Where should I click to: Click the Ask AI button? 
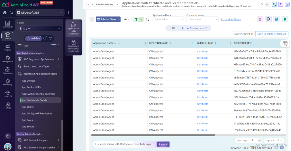click(163, 144)
